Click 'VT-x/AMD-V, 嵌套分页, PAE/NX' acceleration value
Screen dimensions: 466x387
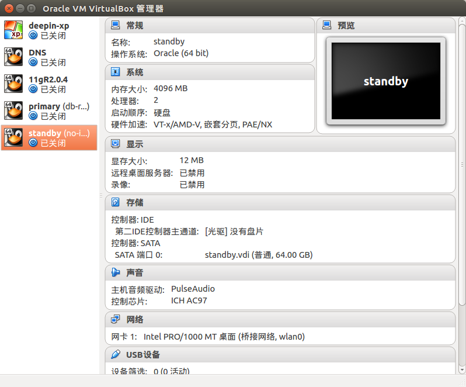(213, 125)
